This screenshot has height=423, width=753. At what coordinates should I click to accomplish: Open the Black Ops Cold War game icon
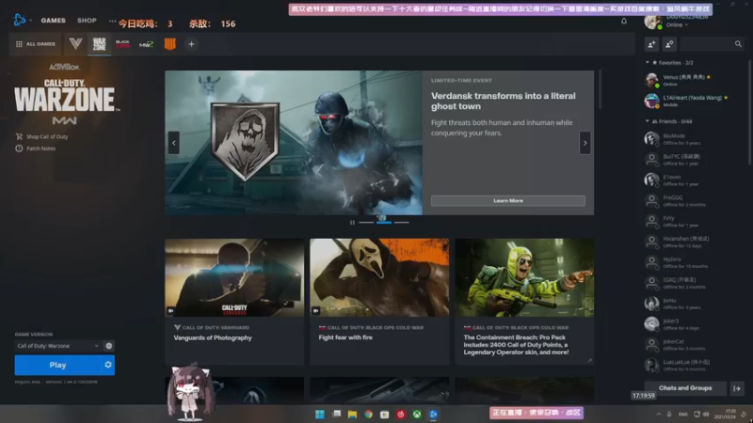(x=122, y=44)
